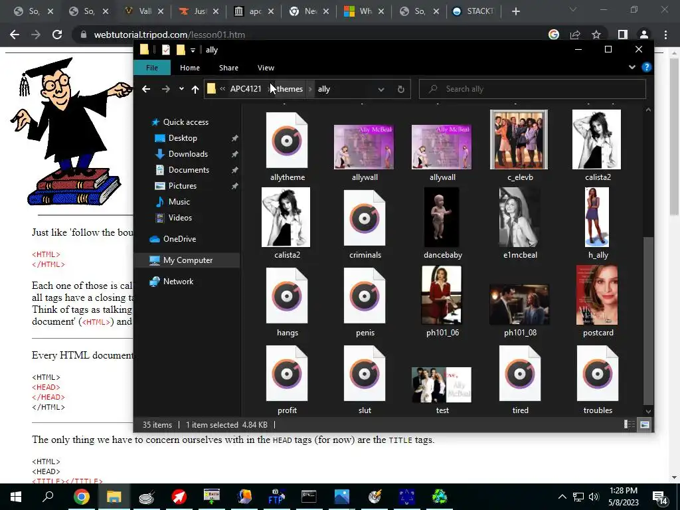
Task: Refresh the ally folder view
Action: point(401,89)
